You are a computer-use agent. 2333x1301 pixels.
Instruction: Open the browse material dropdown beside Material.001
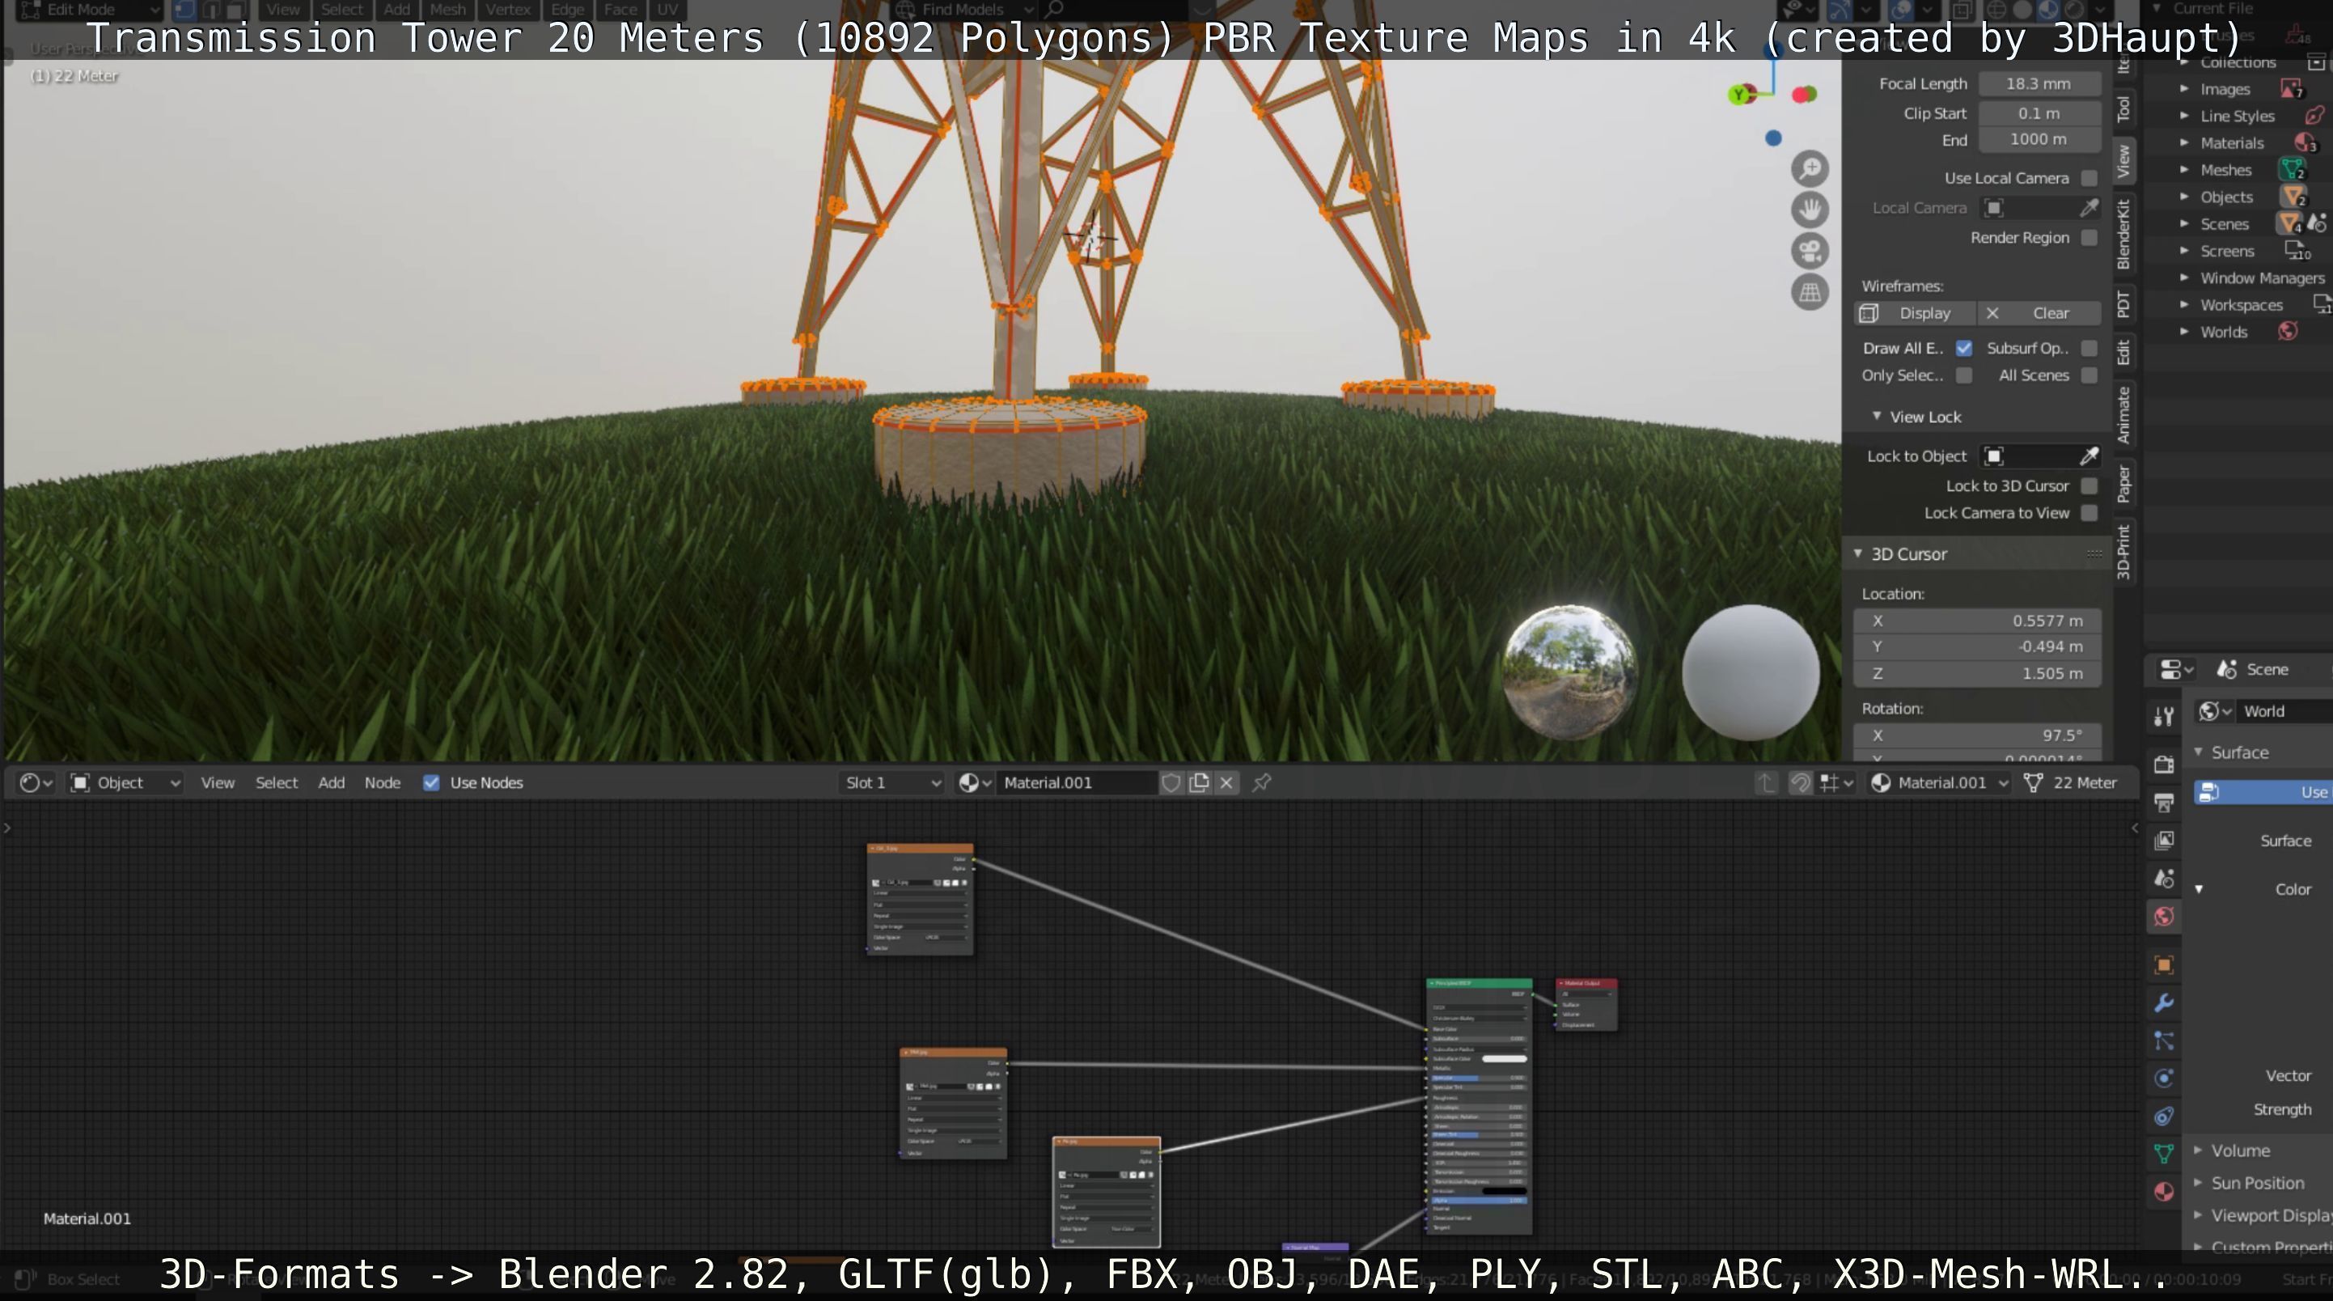pyautogui.click(x=975, y=782)
